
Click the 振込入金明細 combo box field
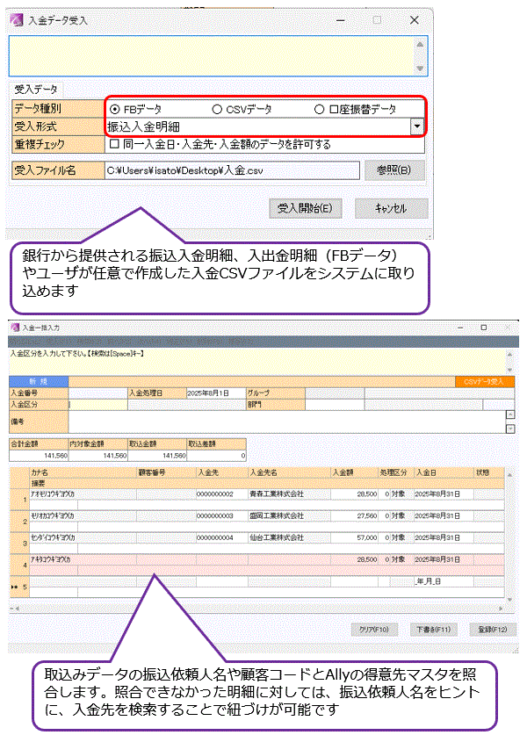258,126
